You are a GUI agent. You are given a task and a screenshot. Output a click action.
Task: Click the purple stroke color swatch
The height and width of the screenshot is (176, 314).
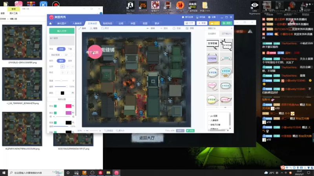pyautogui.click(x=68, y=113)
